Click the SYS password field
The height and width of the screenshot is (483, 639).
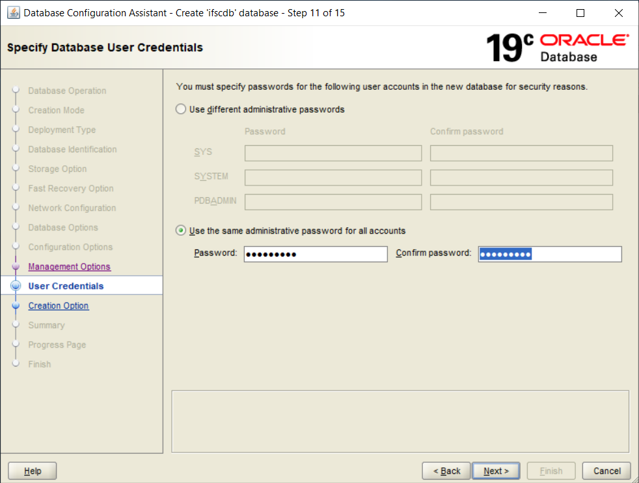pos(333,153)
